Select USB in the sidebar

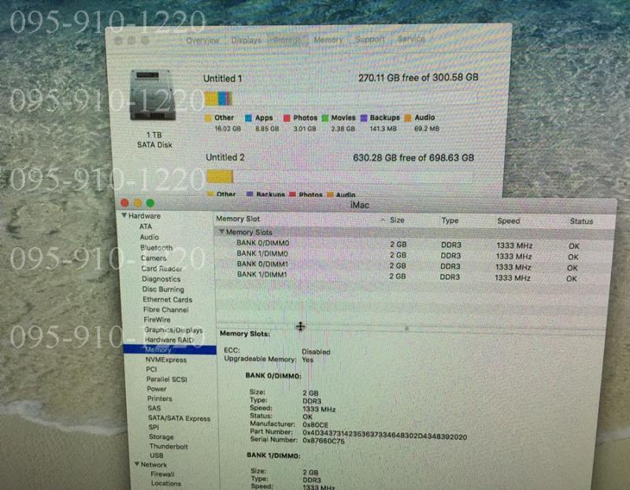click(156, 455)
